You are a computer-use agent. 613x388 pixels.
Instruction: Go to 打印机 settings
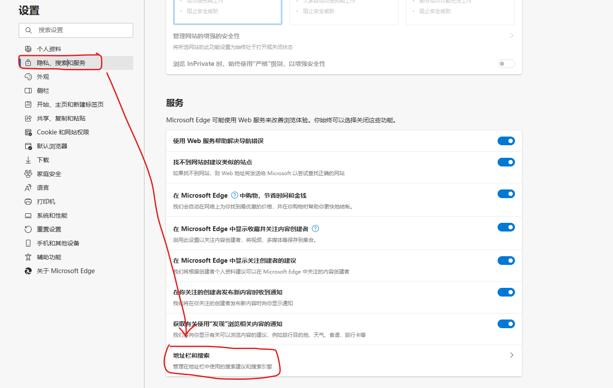pos(76,202)
